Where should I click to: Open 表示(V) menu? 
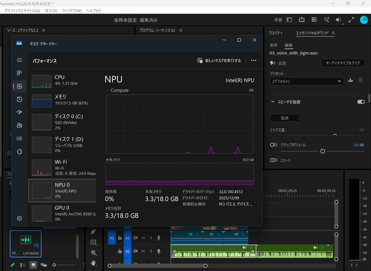point(51,11)
